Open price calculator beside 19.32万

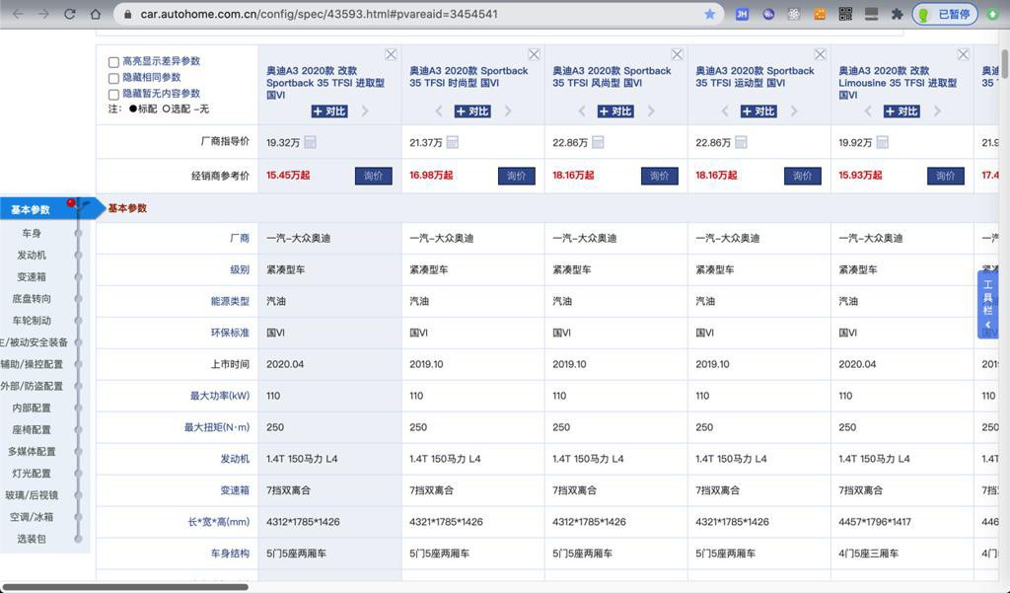[310, 142]
